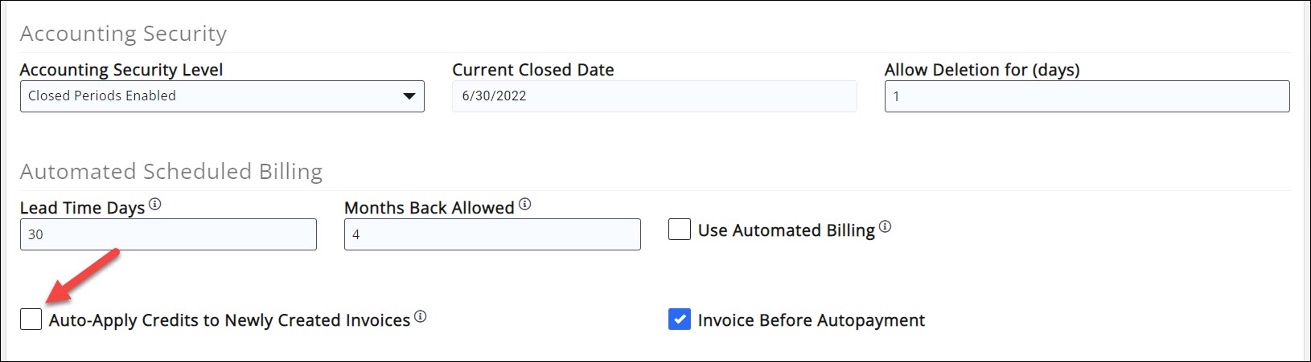This screenshot has height=362, width=1311.
Task: Click the info icon beside Lead Time Days
Action: coord(155,205)
